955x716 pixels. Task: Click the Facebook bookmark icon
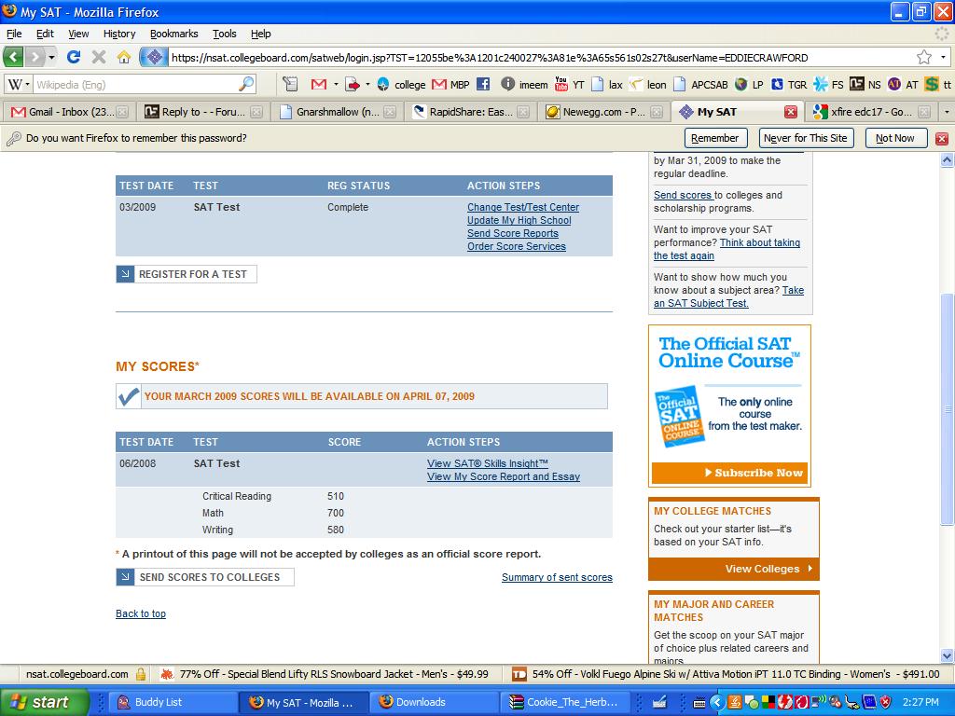483,84
